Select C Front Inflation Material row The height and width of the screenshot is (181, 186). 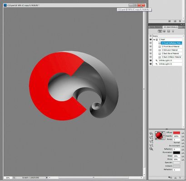pyautogui.click(x=171, y=43)
